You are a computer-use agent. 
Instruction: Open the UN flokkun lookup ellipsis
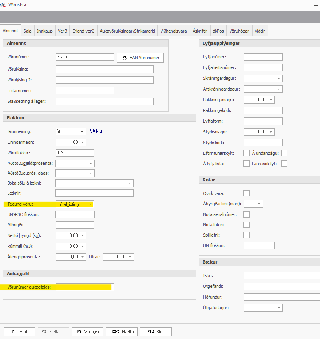pos(271,246)
